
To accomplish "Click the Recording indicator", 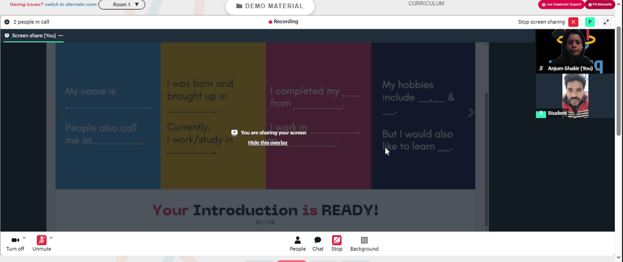I will coord(283,22).
